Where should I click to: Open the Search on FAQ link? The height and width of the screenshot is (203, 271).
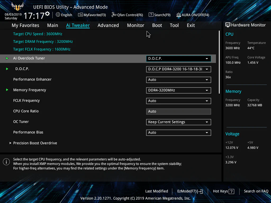(x=256, y=191)
